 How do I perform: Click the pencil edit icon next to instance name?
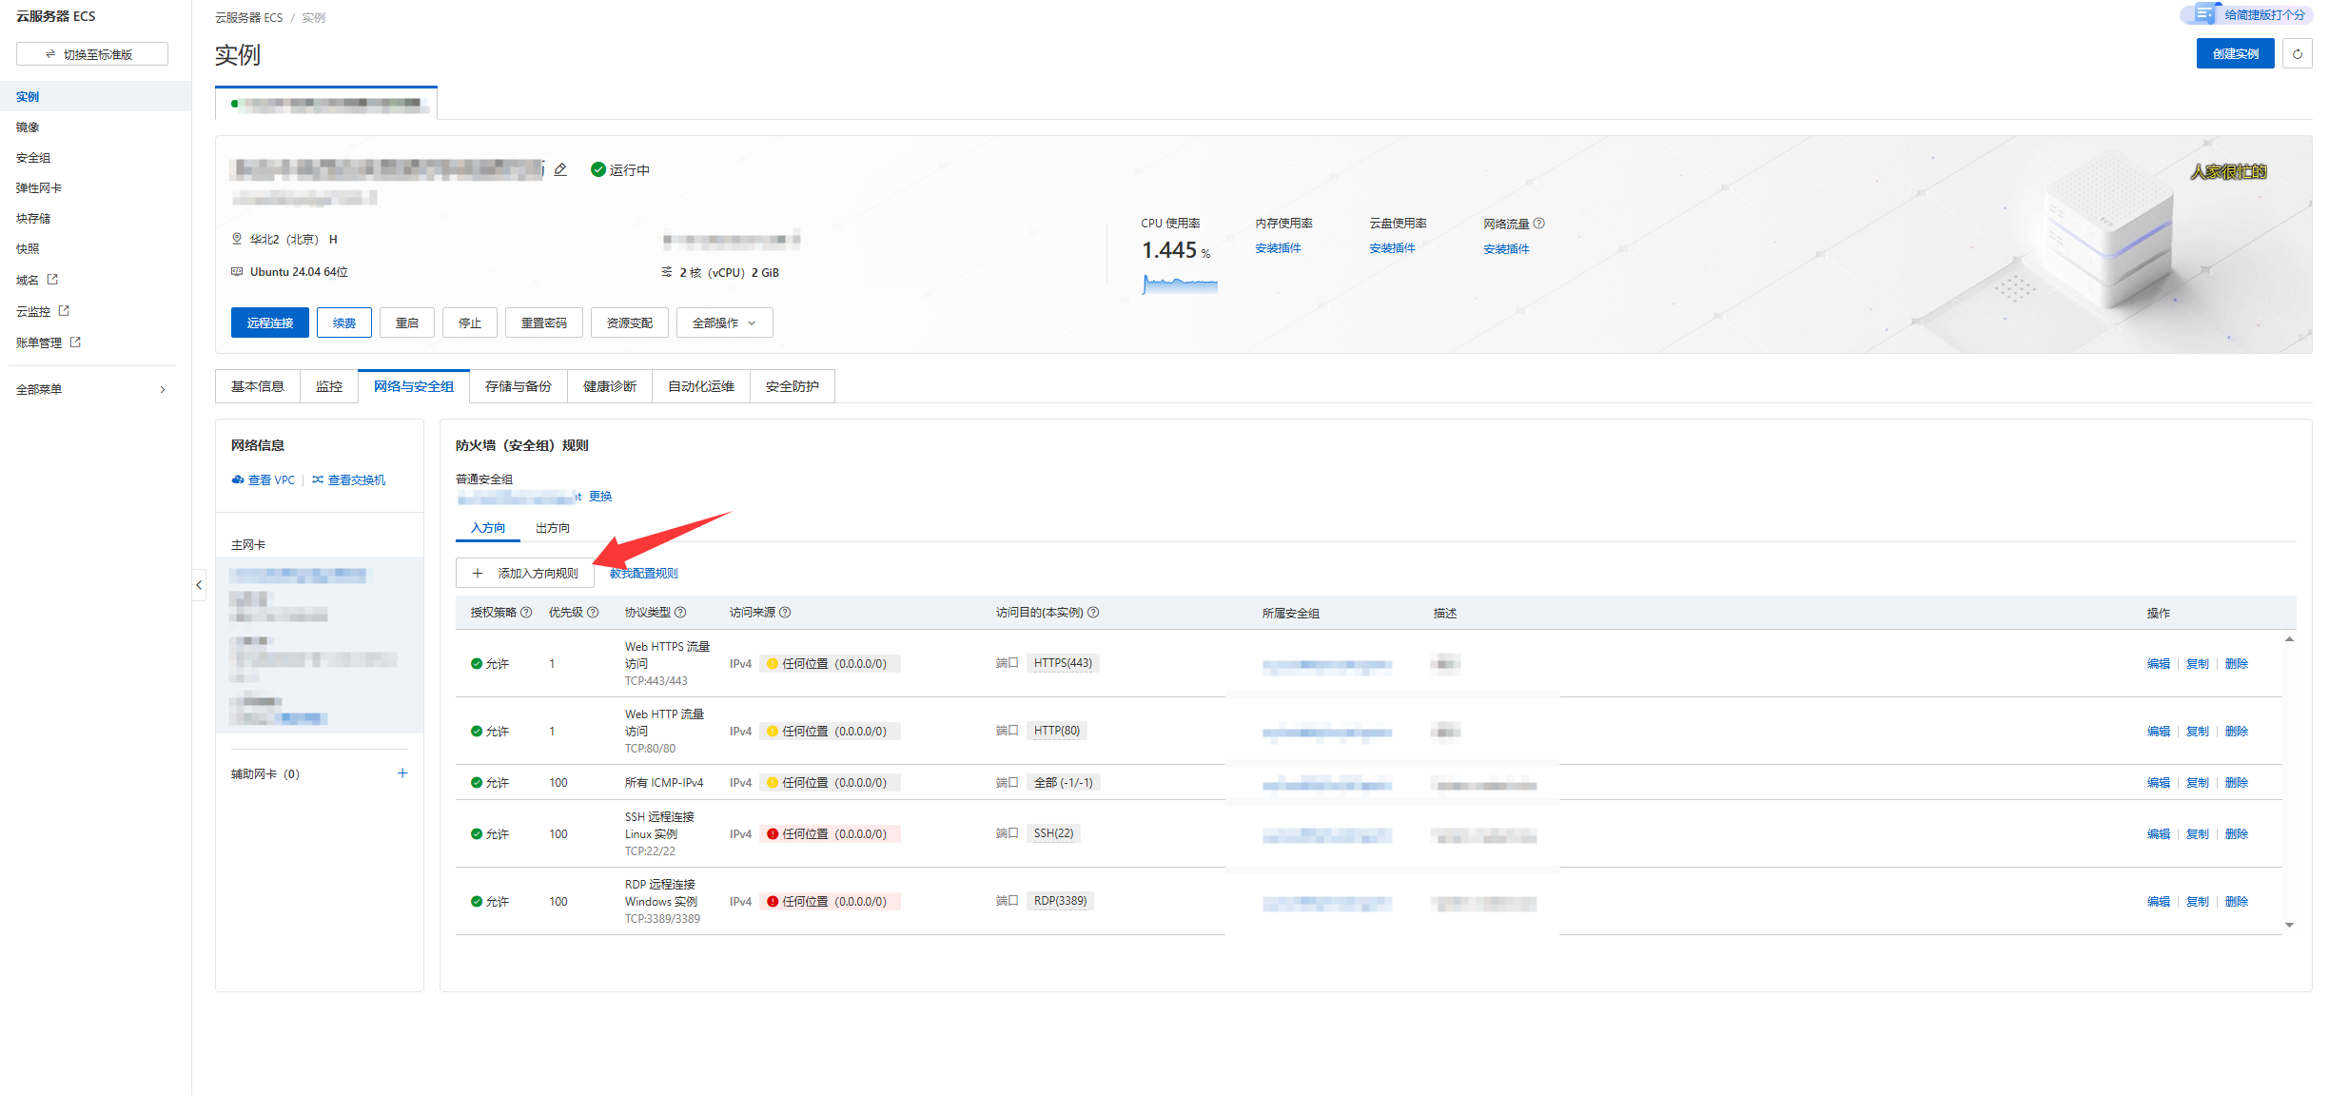click(560, 169)
